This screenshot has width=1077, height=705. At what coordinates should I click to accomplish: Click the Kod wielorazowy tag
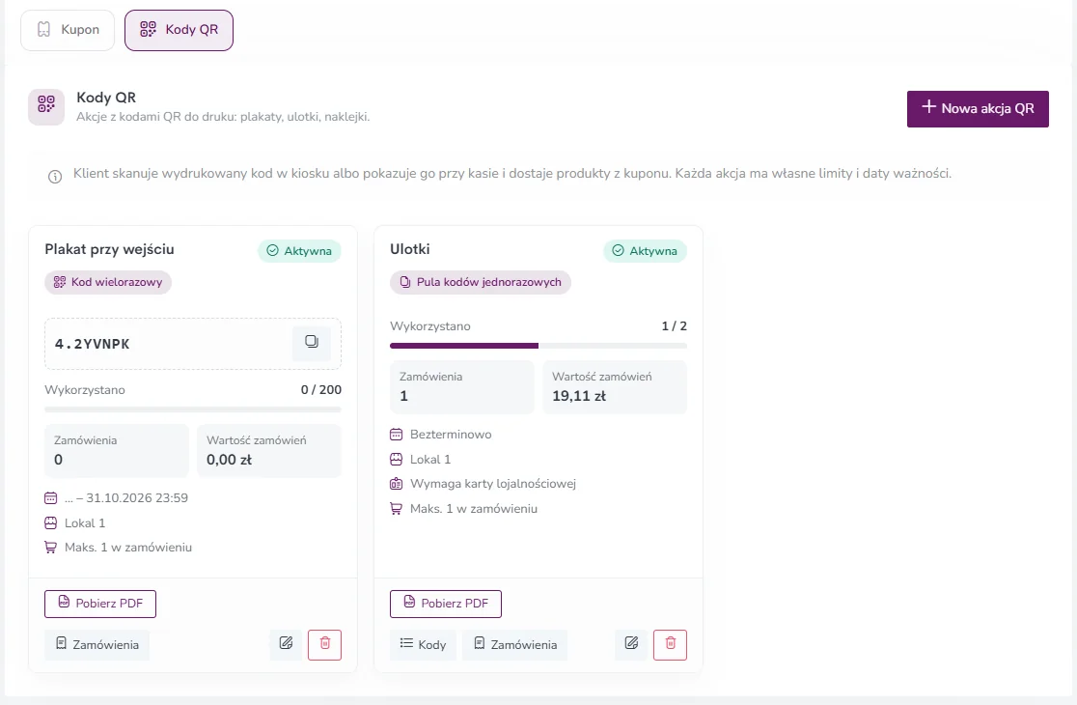[x=108, y=282]
